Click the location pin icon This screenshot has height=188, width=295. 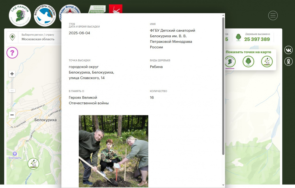(x=12, y=37)
